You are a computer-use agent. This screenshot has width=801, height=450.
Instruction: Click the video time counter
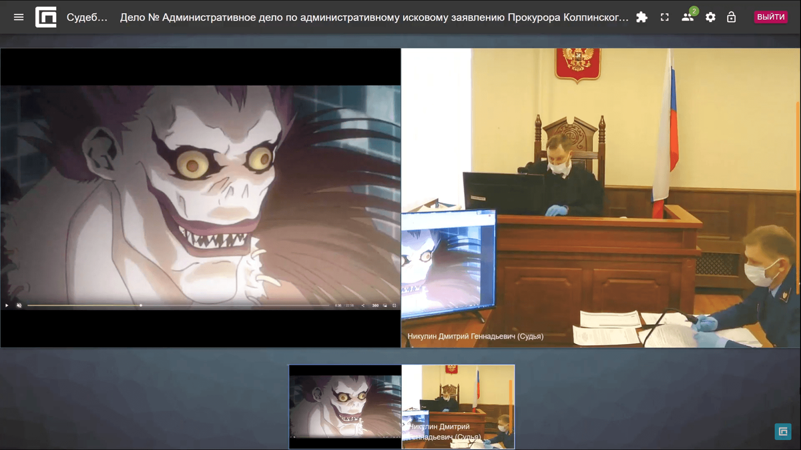(x=344, y=305)
